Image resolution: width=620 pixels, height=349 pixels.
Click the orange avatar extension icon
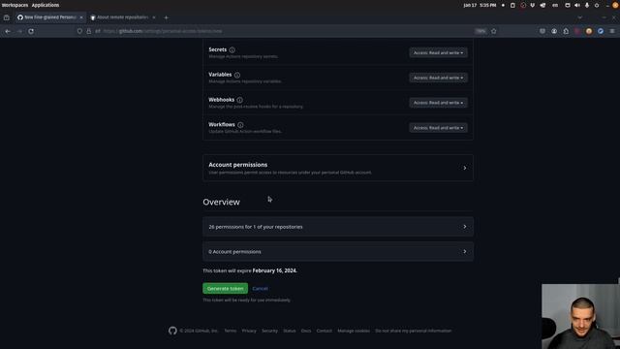pos(589,31)
